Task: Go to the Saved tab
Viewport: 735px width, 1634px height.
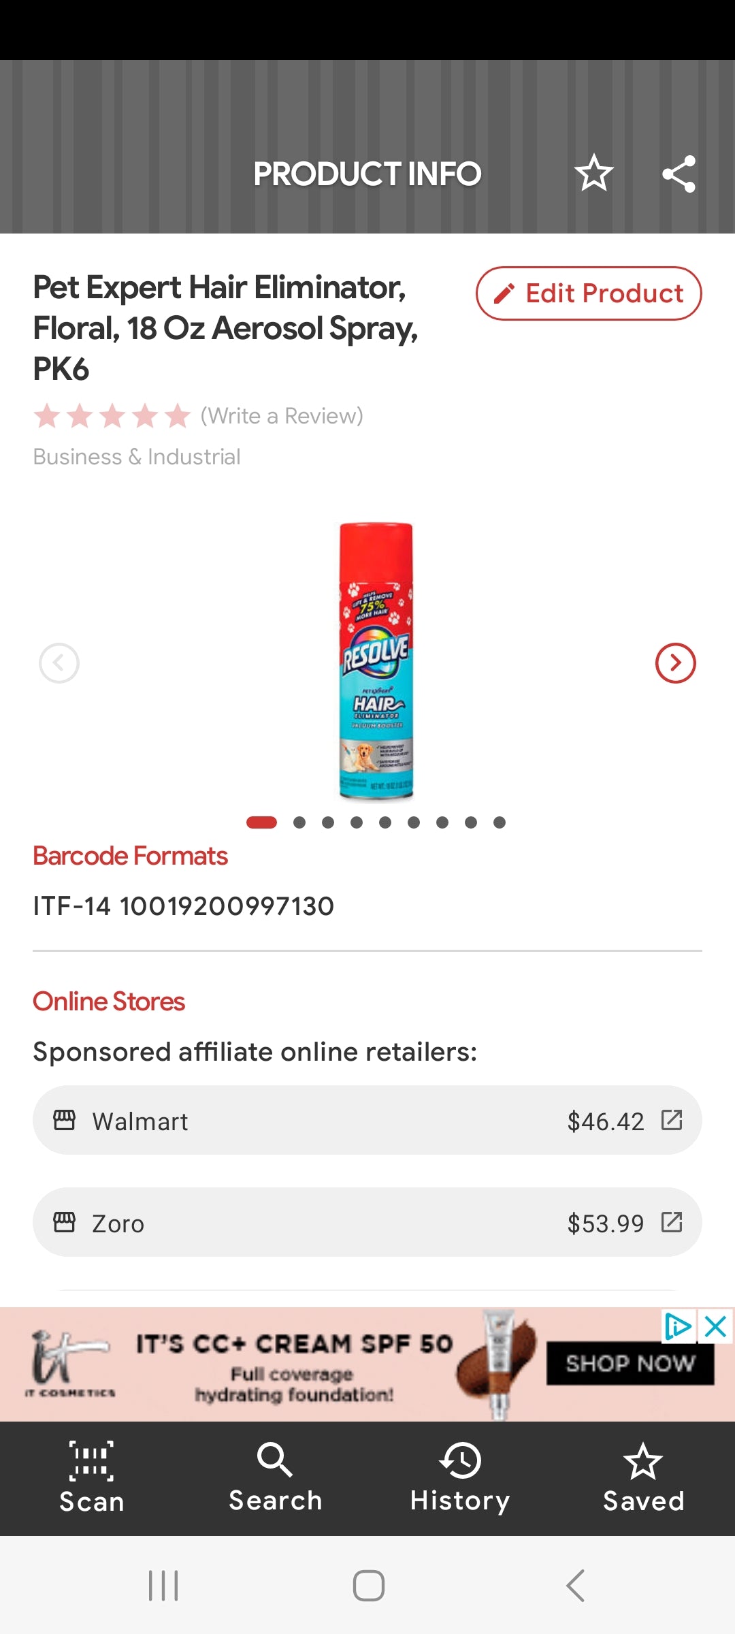Action: (643, 1477)
